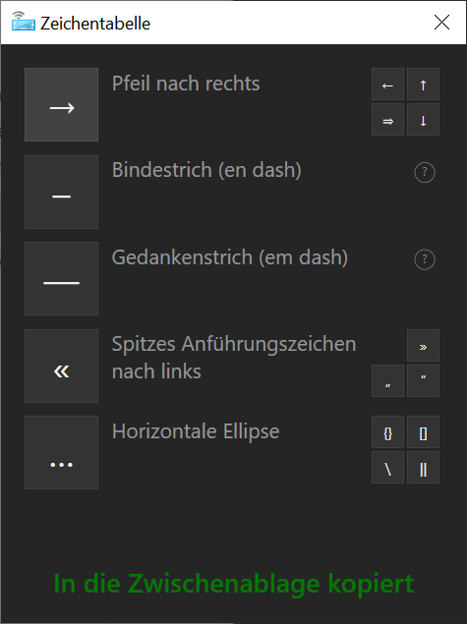467x624 pixels.
Task: Select the down arrow symbol
Action: point(423,119)
